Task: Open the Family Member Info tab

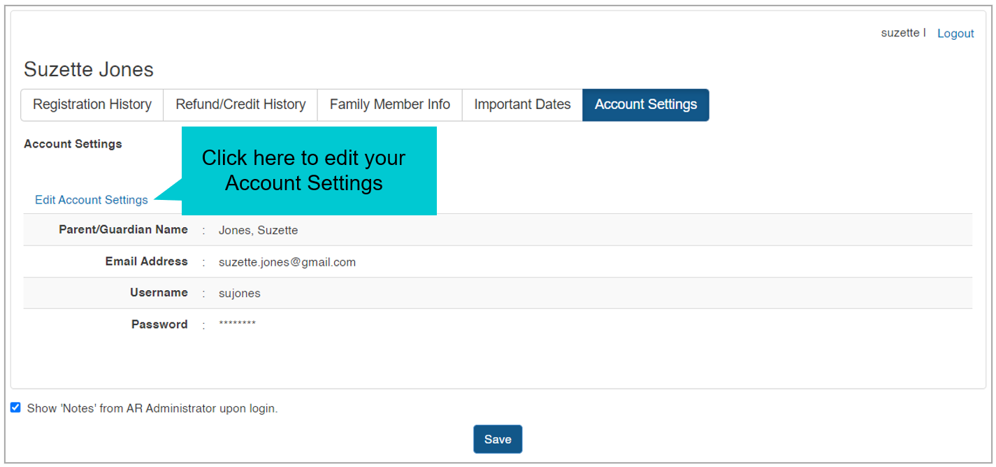Action: click(390, 105)
